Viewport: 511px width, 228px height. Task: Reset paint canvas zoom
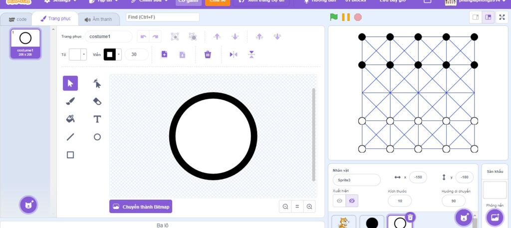297,207
